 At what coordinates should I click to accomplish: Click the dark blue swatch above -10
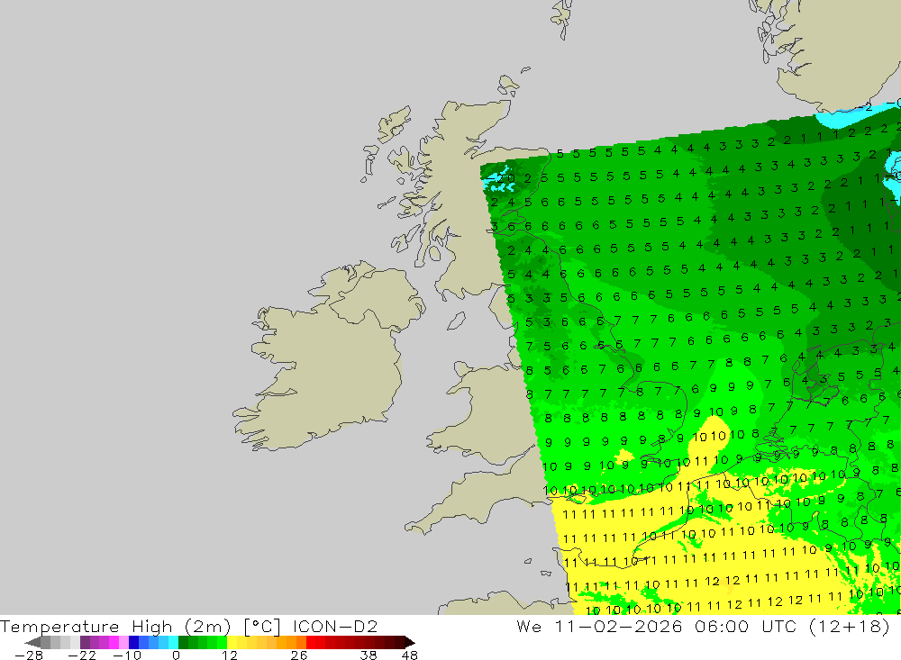[134, 642]
